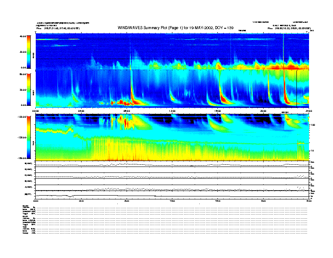Click the -150.00 label on TNR scale
333x258 pixels.
[x=22, y=158]
